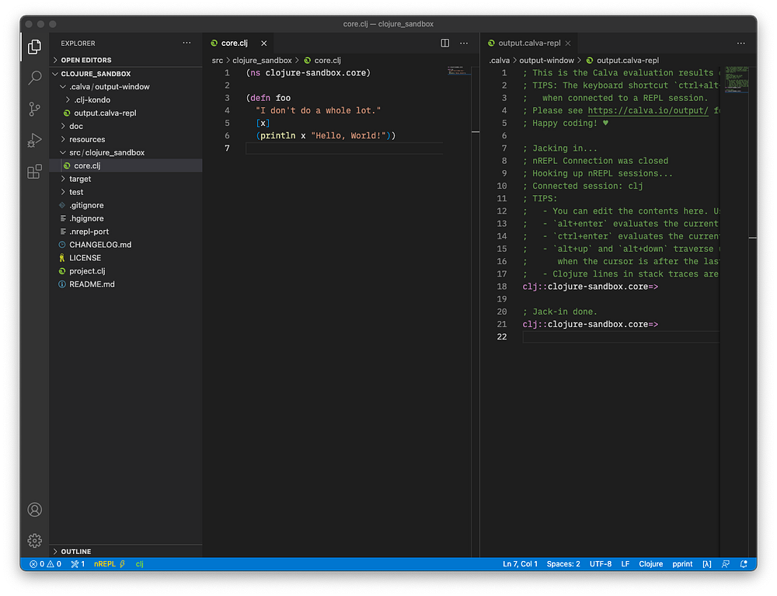This screenshot has height=596, width=777.
Task: Click the core.clj editor minimap
Action: pos(458,71)
